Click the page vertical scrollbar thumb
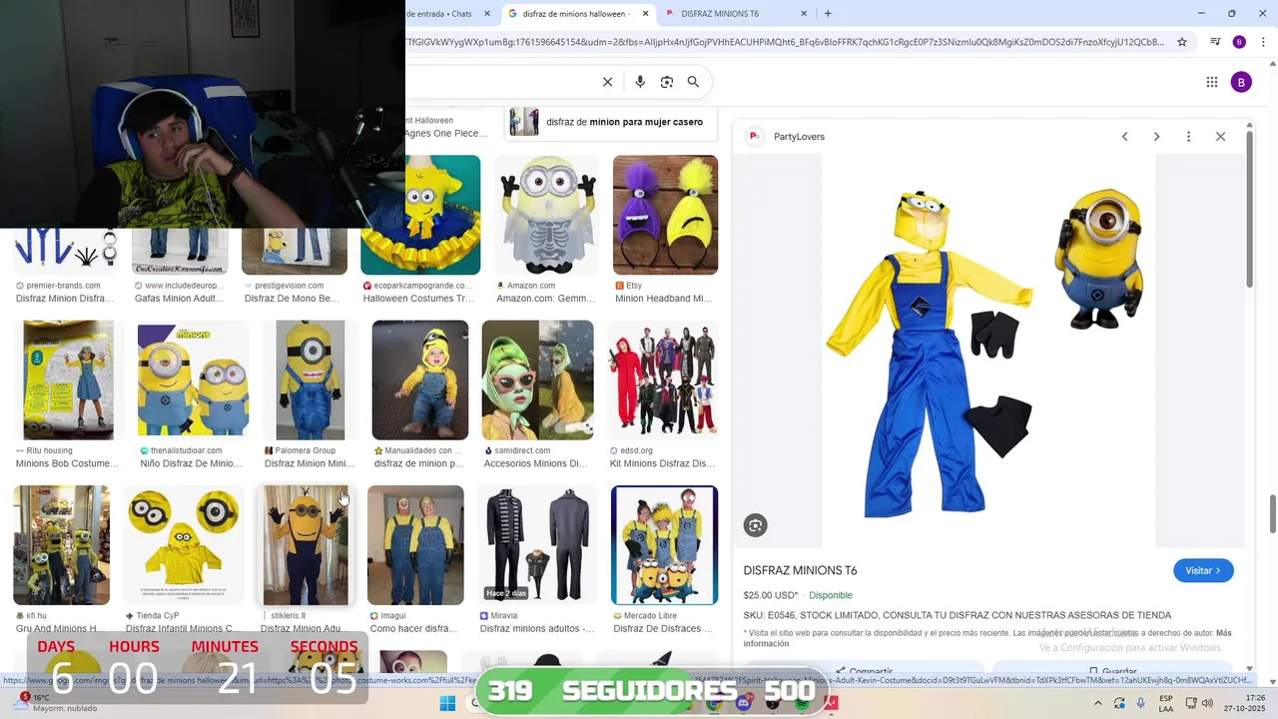The image size is (1278, 719). point(1273,514)
